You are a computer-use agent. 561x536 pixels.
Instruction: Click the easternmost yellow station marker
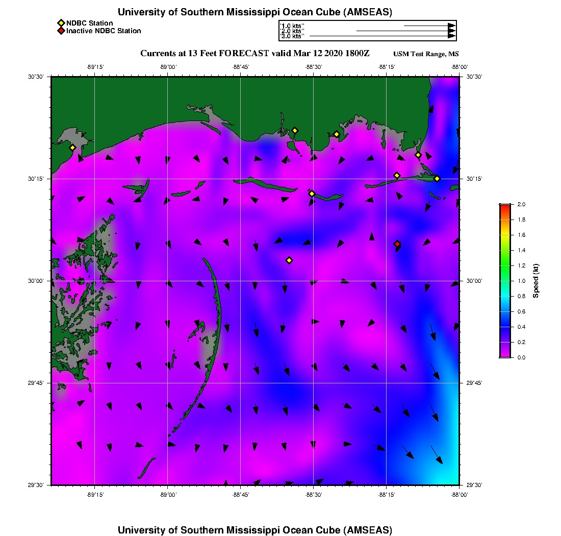(437, 179)
